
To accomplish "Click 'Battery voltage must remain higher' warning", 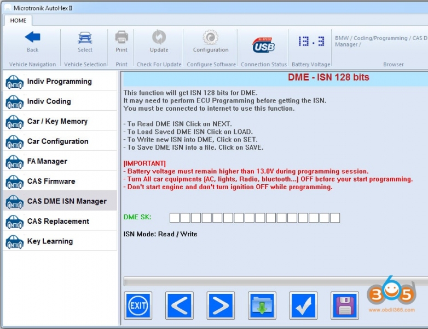I will point(246,172).
